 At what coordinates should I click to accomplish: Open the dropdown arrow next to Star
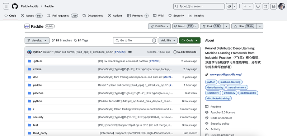click(x=260, y=26)
